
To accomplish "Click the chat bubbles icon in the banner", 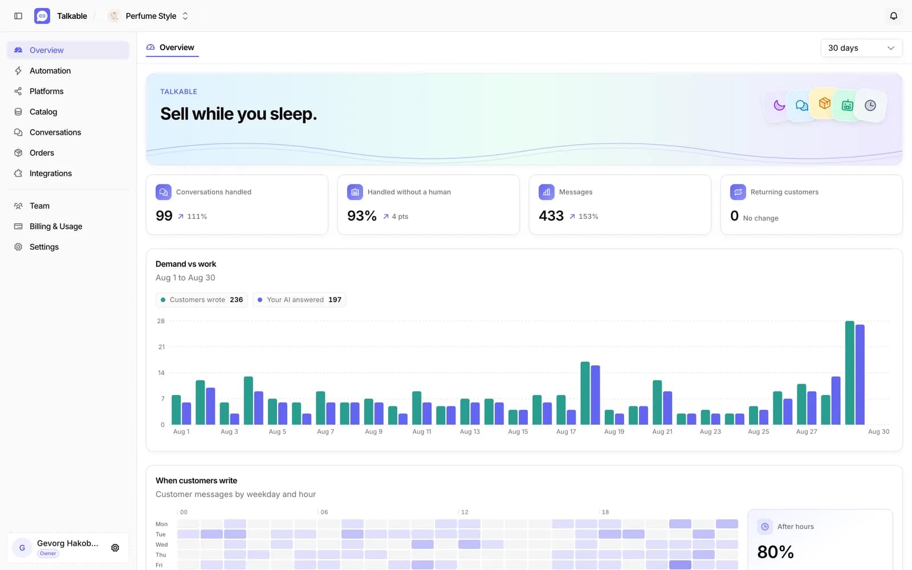I will [802, 105].
